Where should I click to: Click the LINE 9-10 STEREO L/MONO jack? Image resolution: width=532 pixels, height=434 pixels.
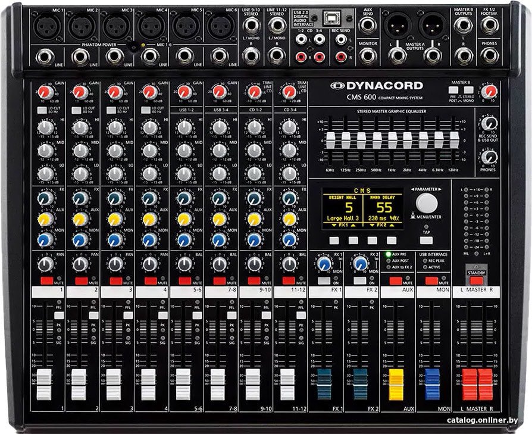click(251, 26)
